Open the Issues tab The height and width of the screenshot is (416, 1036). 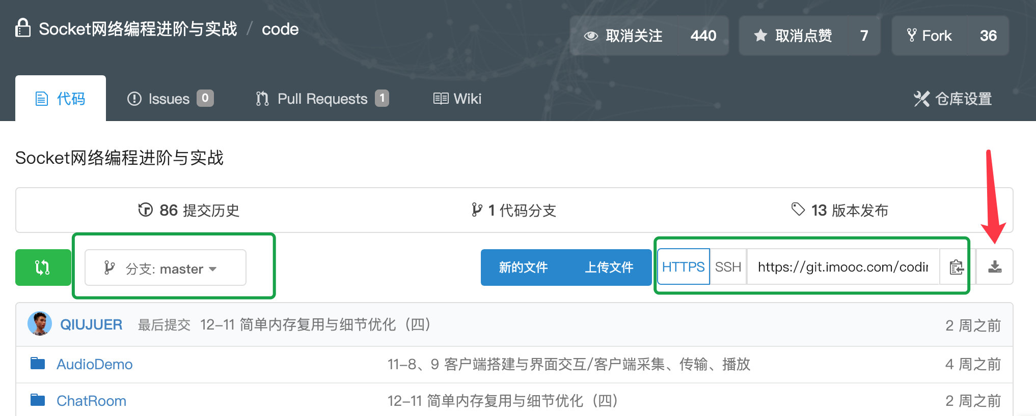tap(170, 98)
